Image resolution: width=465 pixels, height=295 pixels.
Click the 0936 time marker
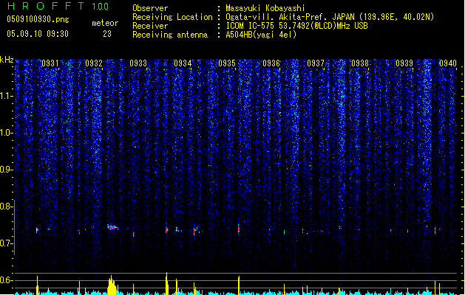[x=271, y=63]
